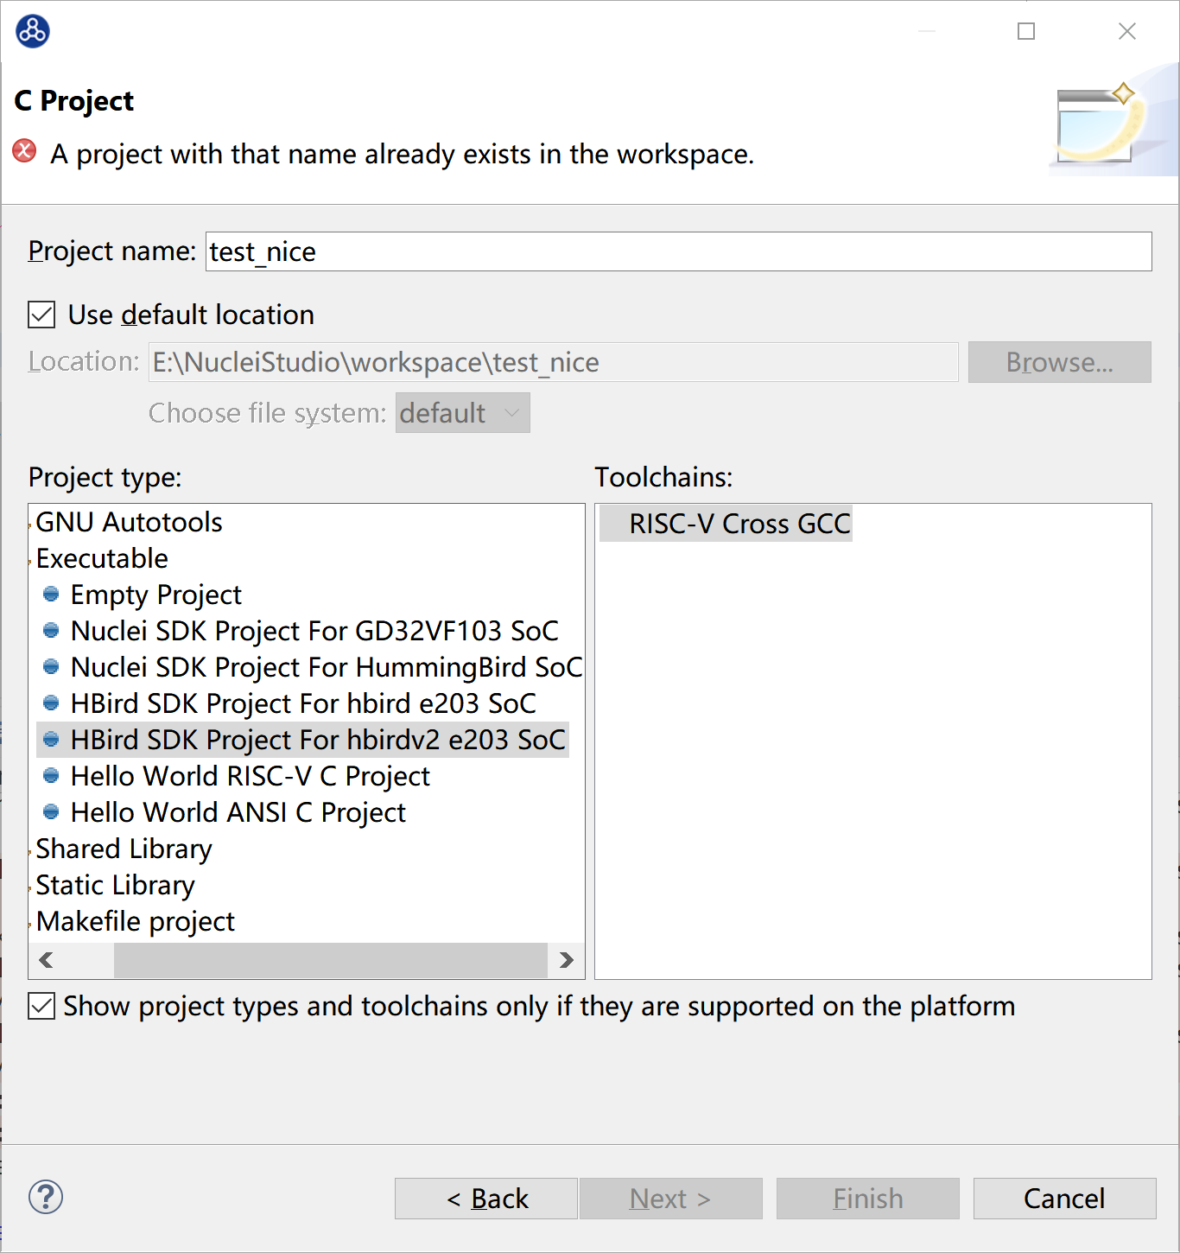Click the Empty Project bullet icon
This screenshot has width=1180, height=1253.
coord(51,595)
